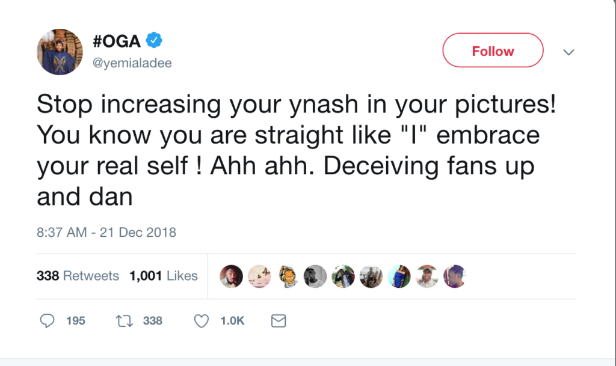
Task: Click the reply speech bubble icon
Action: click(x=47, y=322)
